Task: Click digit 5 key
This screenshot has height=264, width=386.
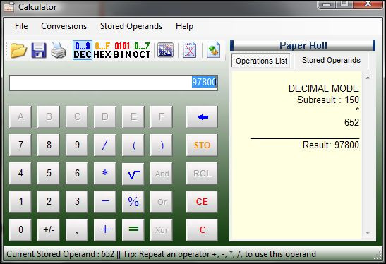Action: pos(49,174)
